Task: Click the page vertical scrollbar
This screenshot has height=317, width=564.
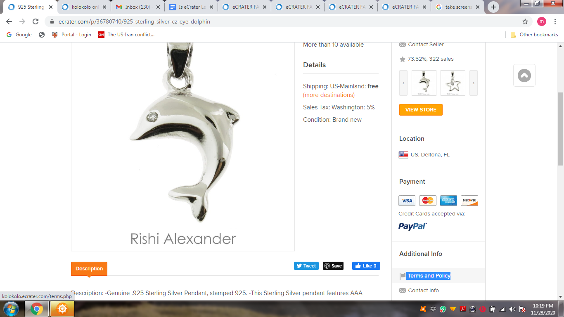Action: 560,129
